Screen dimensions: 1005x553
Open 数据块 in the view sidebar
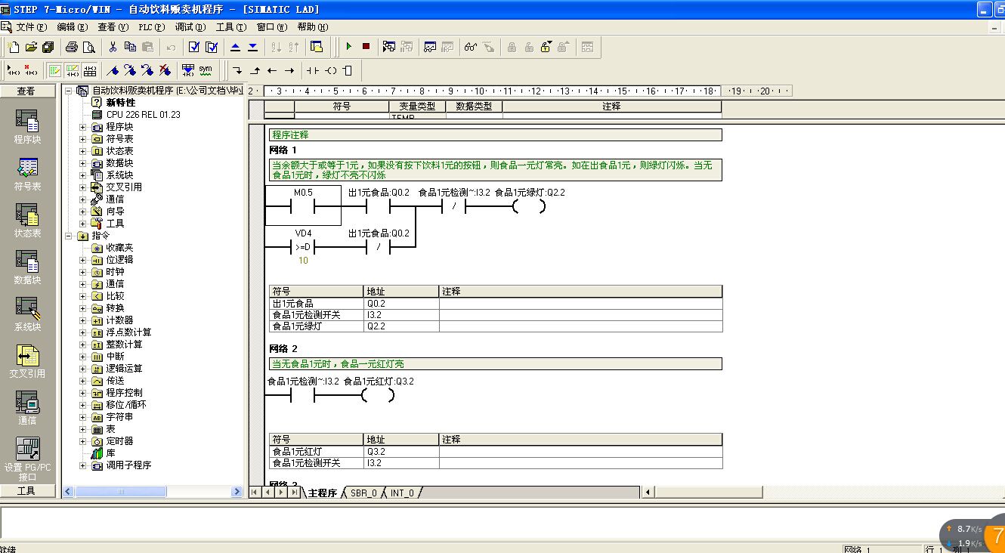[27, 267]
